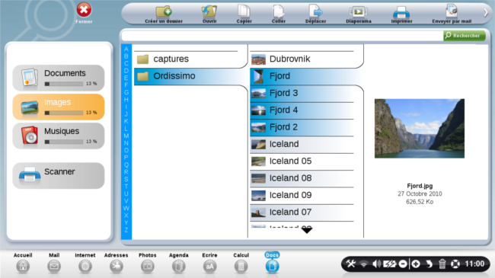Click the plus zoom-in icon
The image size is (495, 278).
(x=416, y=264)
